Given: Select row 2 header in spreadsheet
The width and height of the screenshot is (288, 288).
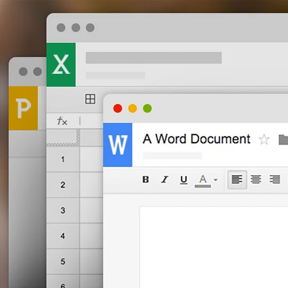Looking at the screenshot, I should [63, 185].
